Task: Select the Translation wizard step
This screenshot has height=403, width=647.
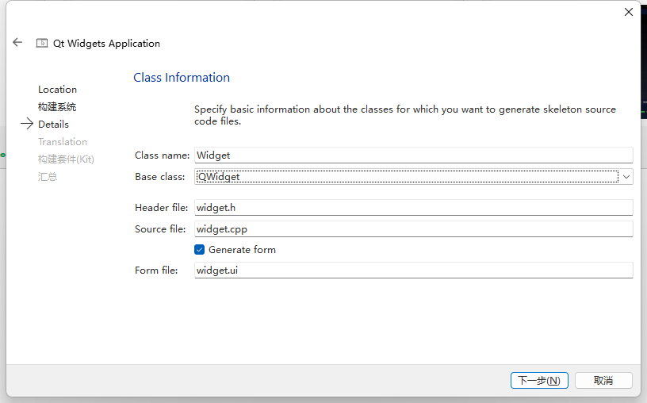Action: pos(63,142)
